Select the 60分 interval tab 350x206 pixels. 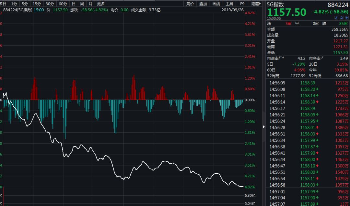click(63, 4)
